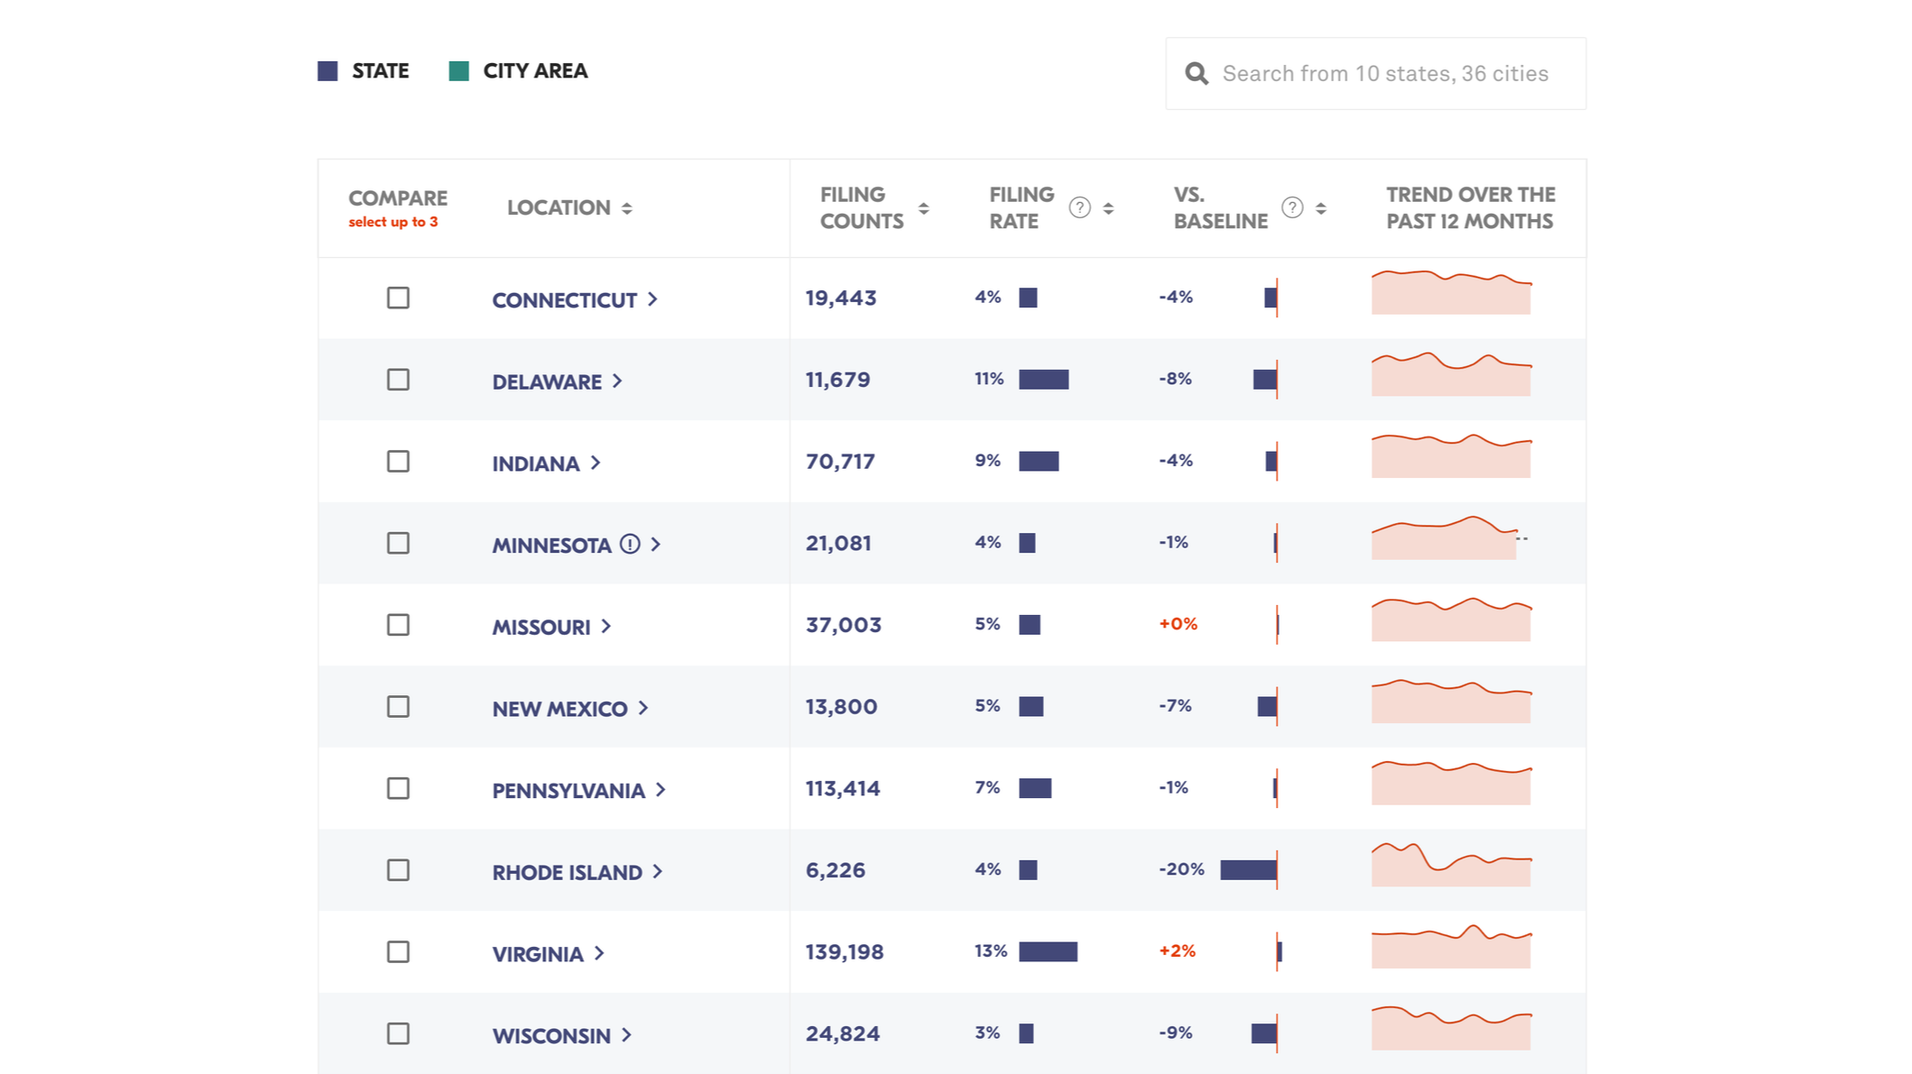Select Rhode Island compare checkbox

398,870
